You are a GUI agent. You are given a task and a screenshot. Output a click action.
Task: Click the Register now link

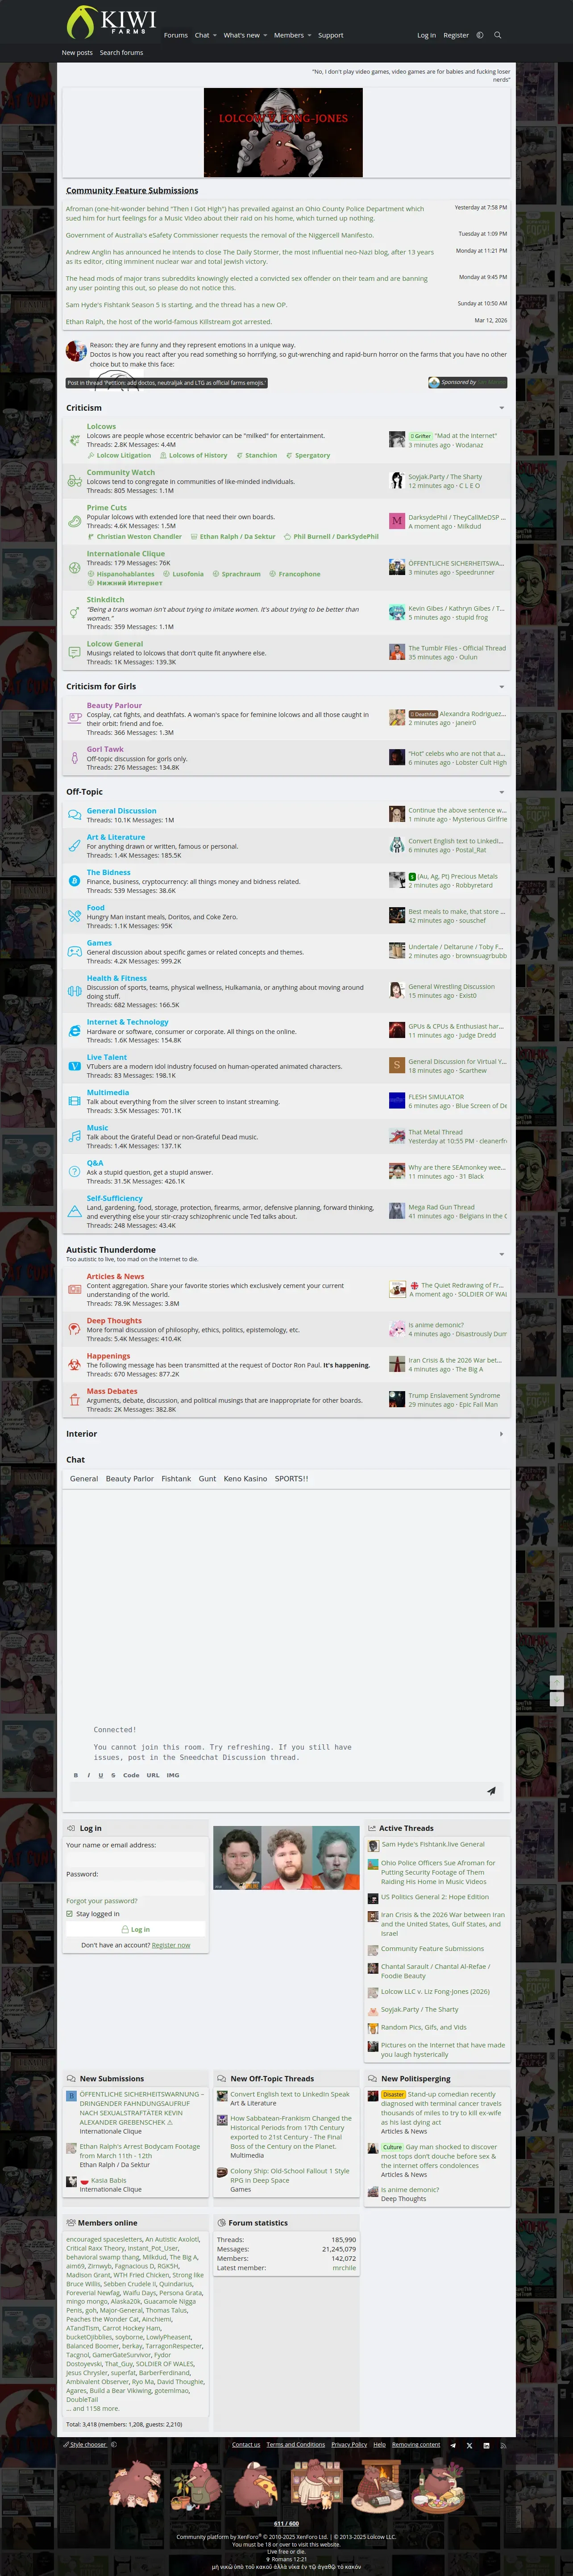point(171,1945)
